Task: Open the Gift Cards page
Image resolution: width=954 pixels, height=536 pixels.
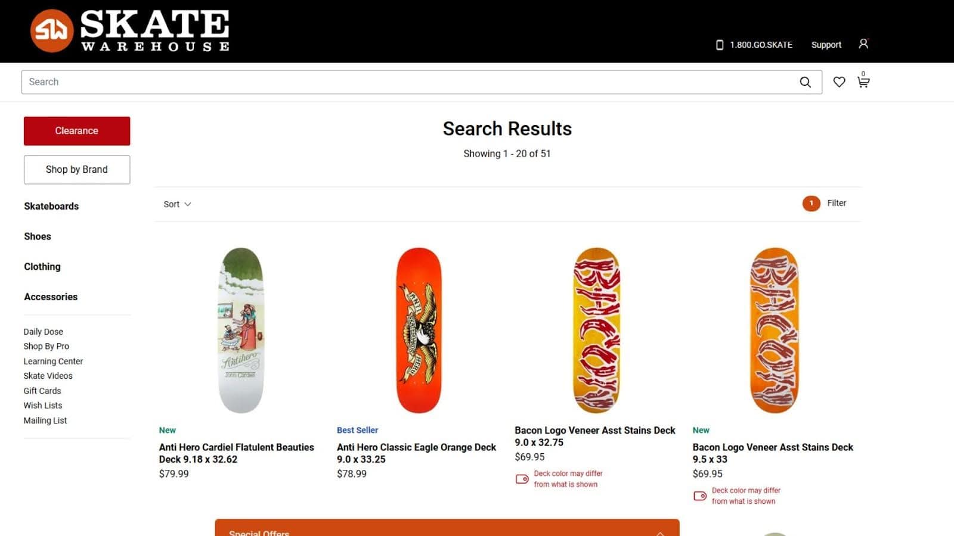Action: click(x=42, y=391)
